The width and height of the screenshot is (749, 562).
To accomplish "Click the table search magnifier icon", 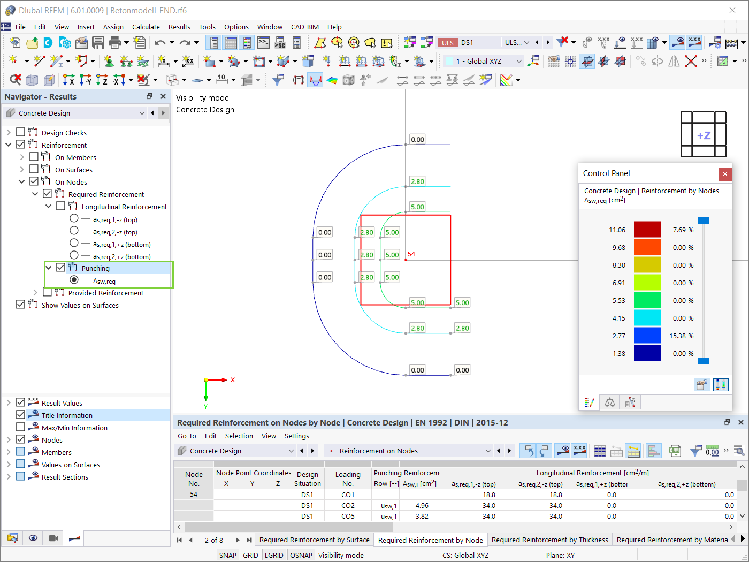I will pyautogui.click(x=739, y=451).
